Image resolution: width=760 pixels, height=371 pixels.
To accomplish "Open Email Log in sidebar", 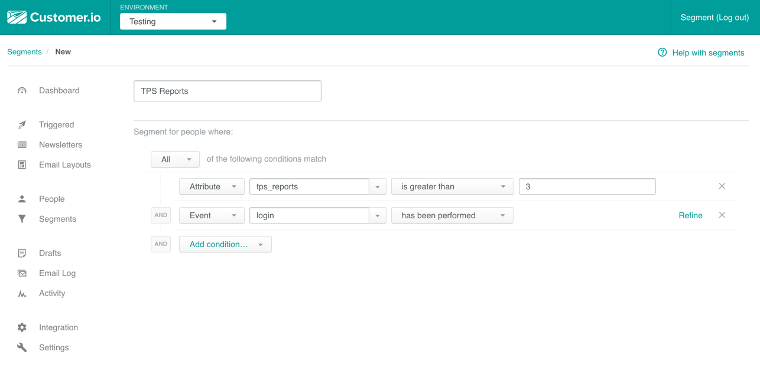I will [x=57, y=274].
